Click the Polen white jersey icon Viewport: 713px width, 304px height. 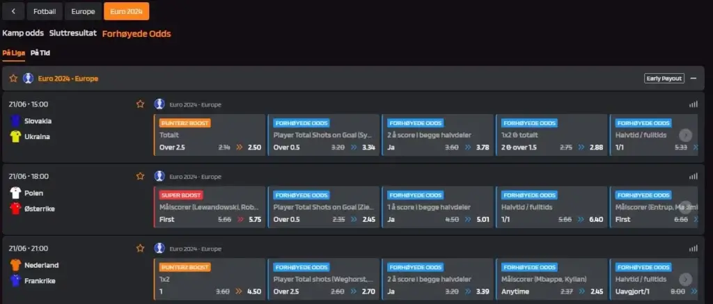15,193
